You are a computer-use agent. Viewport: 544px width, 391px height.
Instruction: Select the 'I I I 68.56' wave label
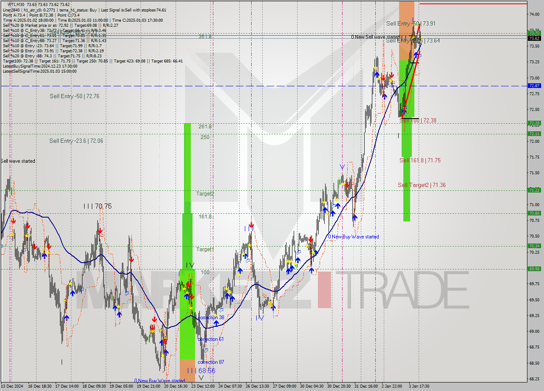[x=201, y=371]
